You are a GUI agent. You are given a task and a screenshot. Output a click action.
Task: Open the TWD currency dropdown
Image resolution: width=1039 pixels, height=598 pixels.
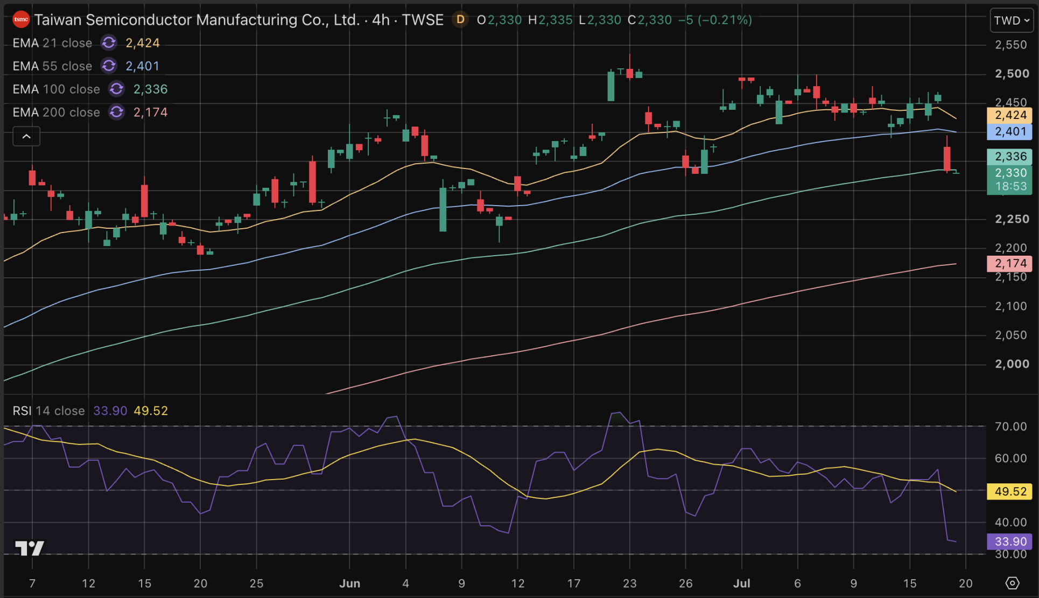pyautogui.click(x=1012, y=20)
